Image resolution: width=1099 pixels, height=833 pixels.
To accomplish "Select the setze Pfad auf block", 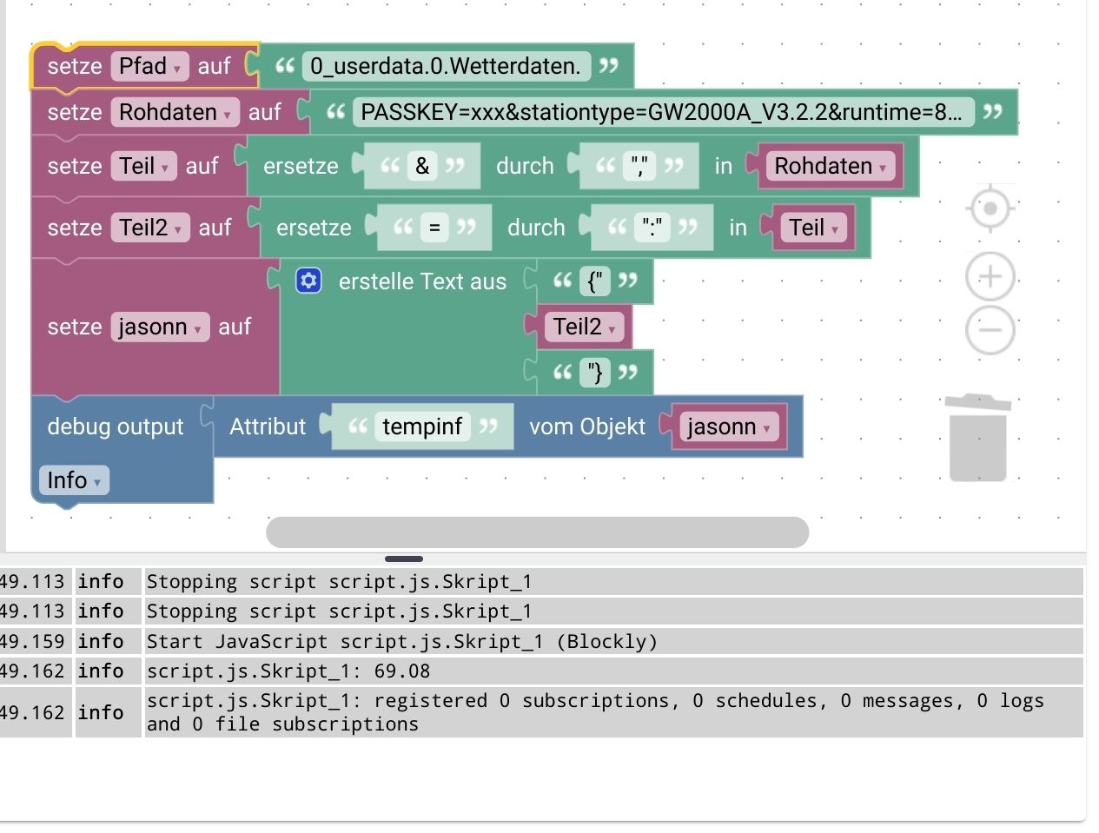I will pyautogui.click(x=74, y=66).
